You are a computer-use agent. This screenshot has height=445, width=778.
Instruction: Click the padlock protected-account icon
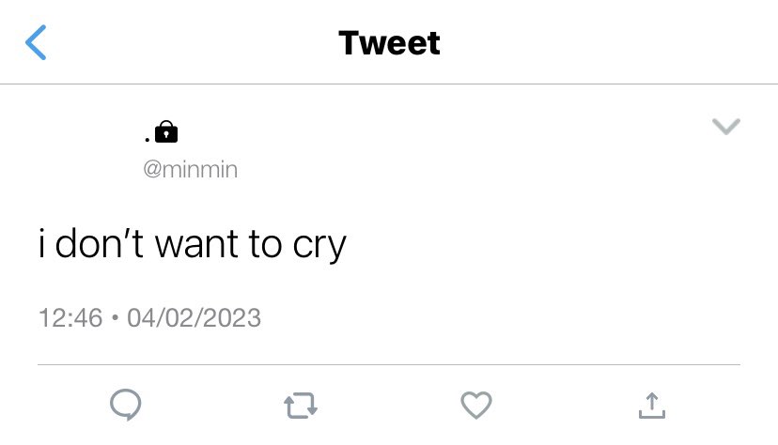(x=166, y=131)
